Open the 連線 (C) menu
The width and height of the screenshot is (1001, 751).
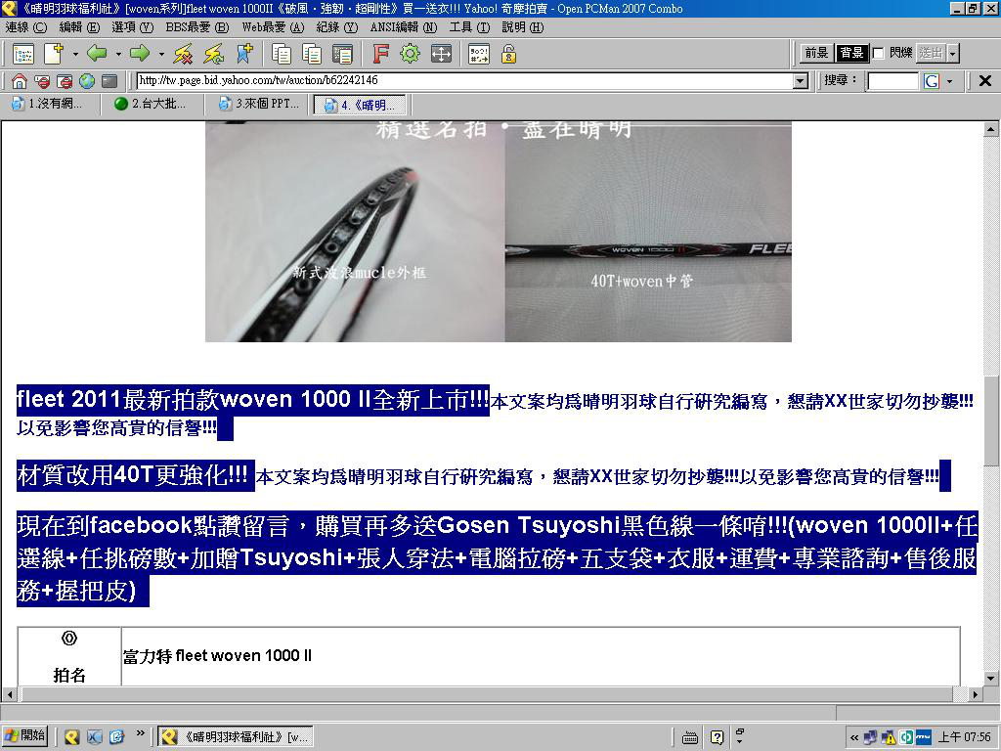(26, 27)
